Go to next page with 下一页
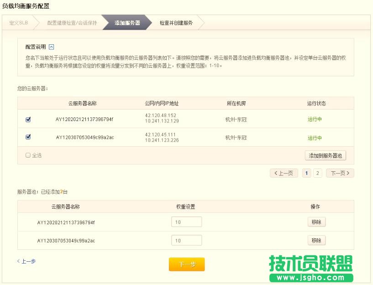This screenshot has width=373, height=285. pyautogui.click(x=340, y=173)
